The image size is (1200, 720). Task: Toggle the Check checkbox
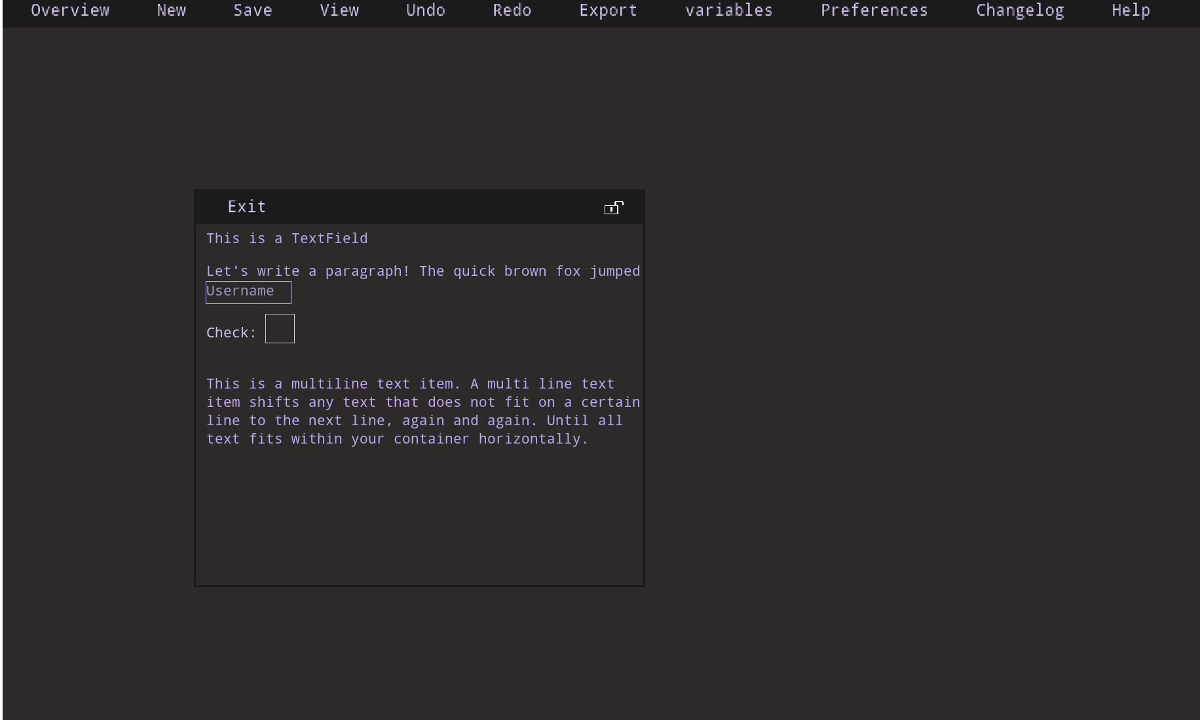(280, 328)
